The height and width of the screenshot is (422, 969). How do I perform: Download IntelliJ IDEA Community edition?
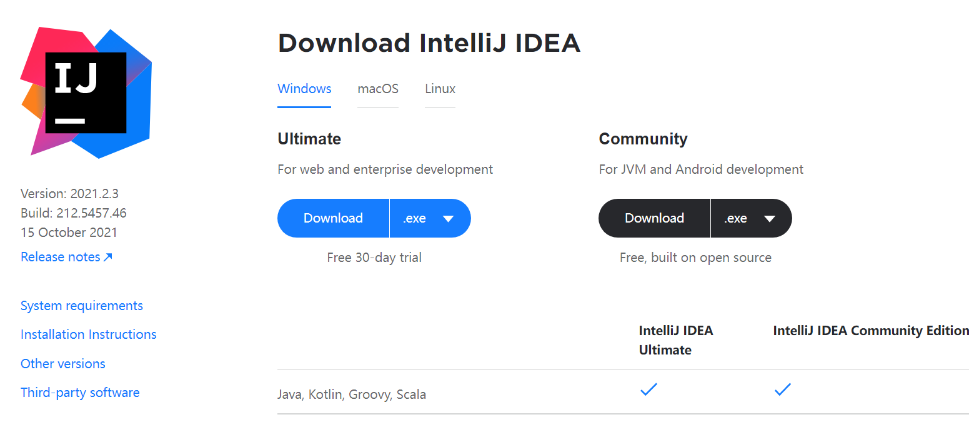pos(654,218)
